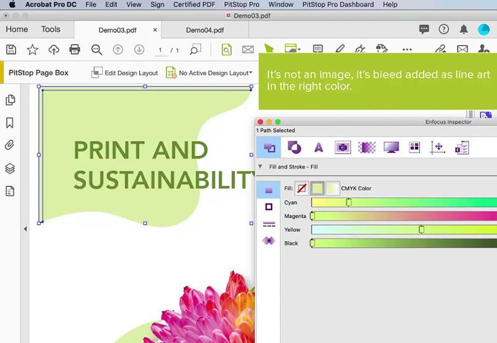Click the Edit Design Layout button

point(124,73)
